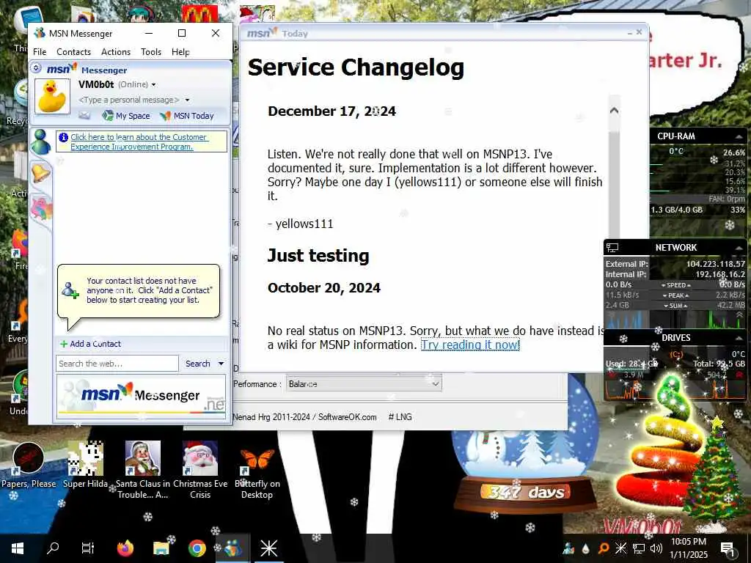The width and height of the screenshot is (751, 563).
Task: Click the Windows Start button
Action: click(x=18, y=548)
